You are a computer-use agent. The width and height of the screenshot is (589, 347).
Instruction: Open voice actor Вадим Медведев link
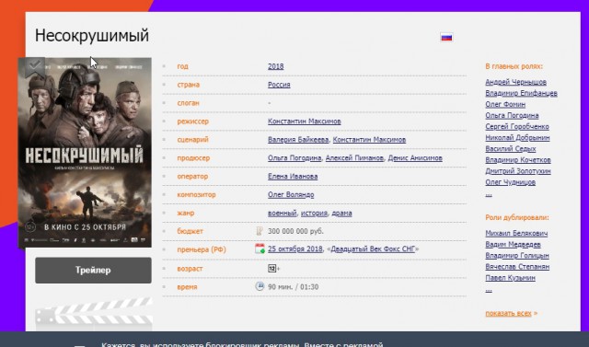click(x=513, y=245)
